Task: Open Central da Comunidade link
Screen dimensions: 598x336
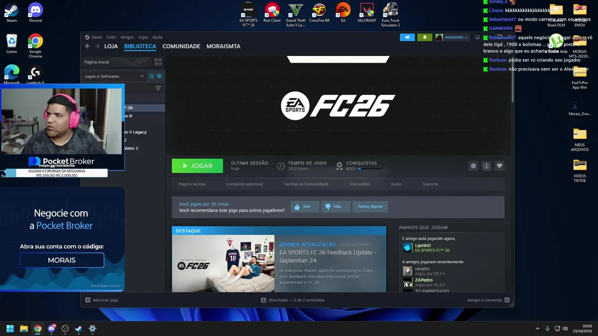Action: [x=306, y=184]
